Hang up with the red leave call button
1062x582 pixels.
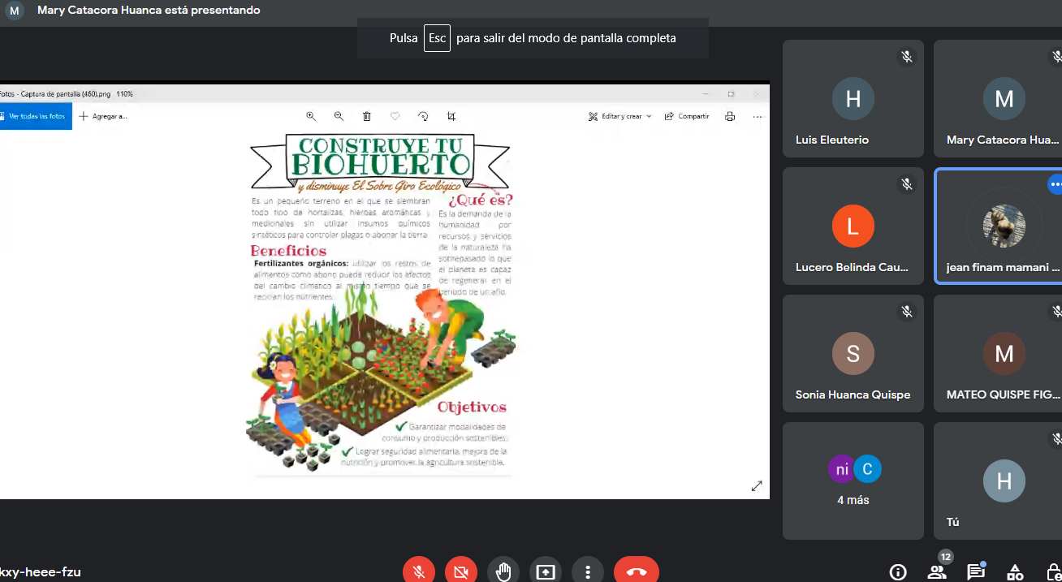click(637, 571)
